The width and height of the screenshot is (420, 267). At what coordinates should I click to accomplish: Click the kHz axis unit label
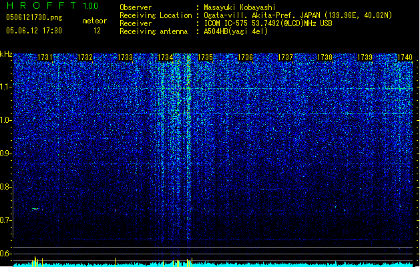tap(6, 54)
